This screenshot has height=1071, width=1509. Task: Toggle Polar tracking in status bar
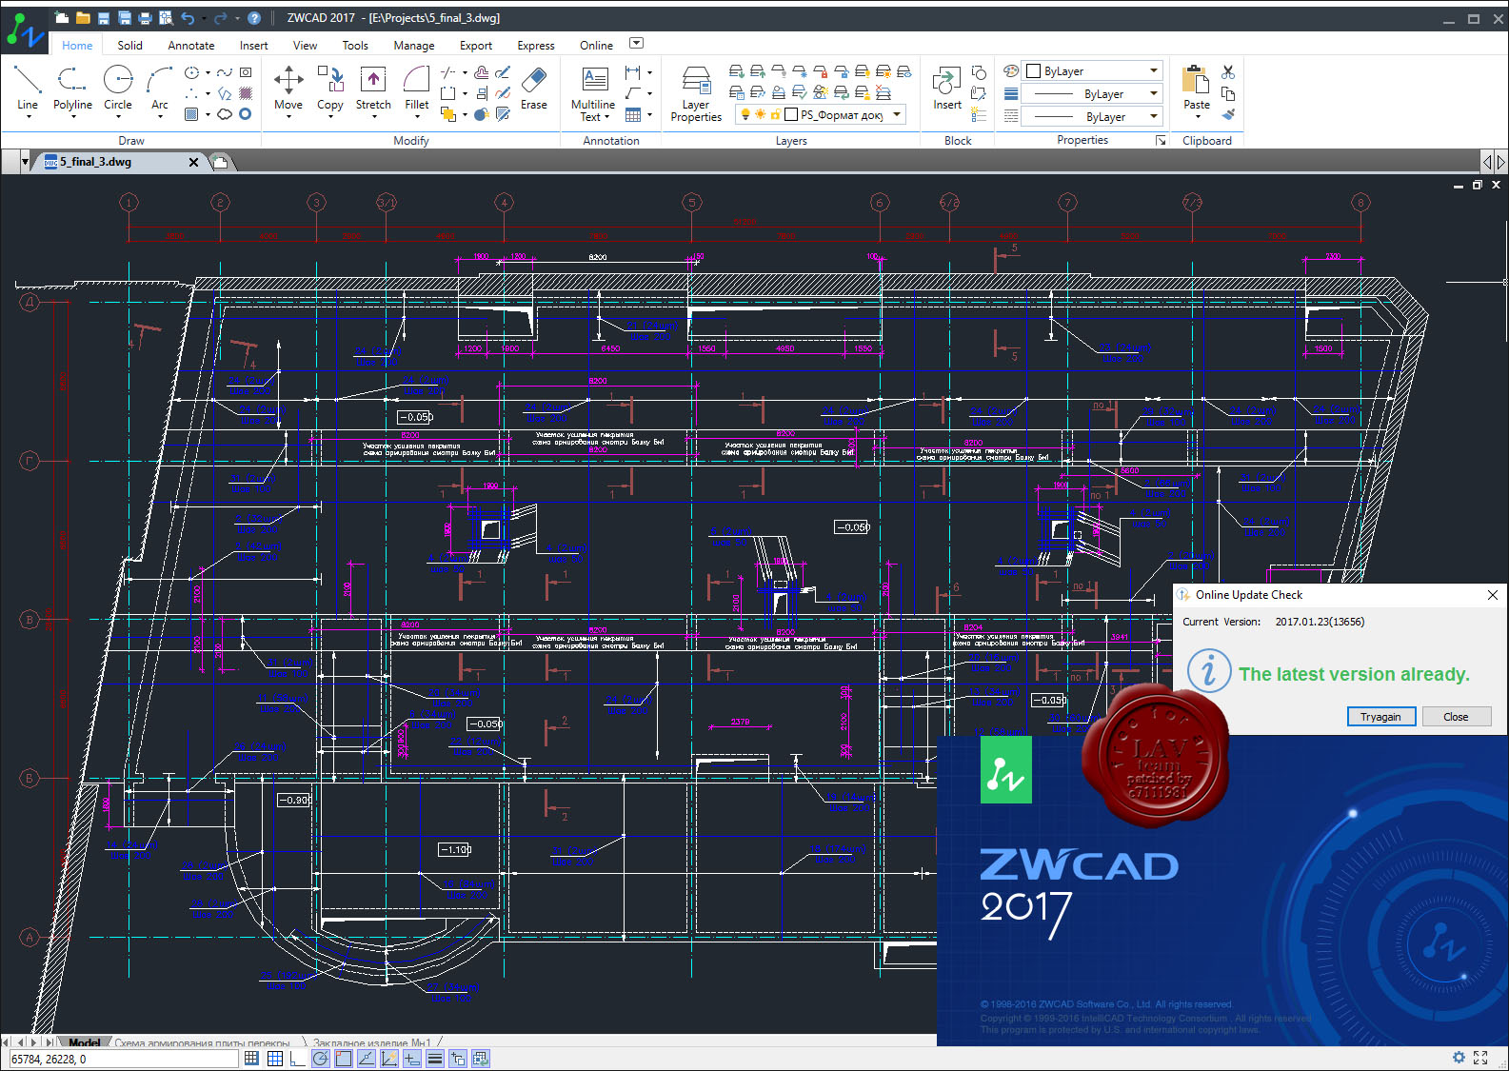point(321,1058)
